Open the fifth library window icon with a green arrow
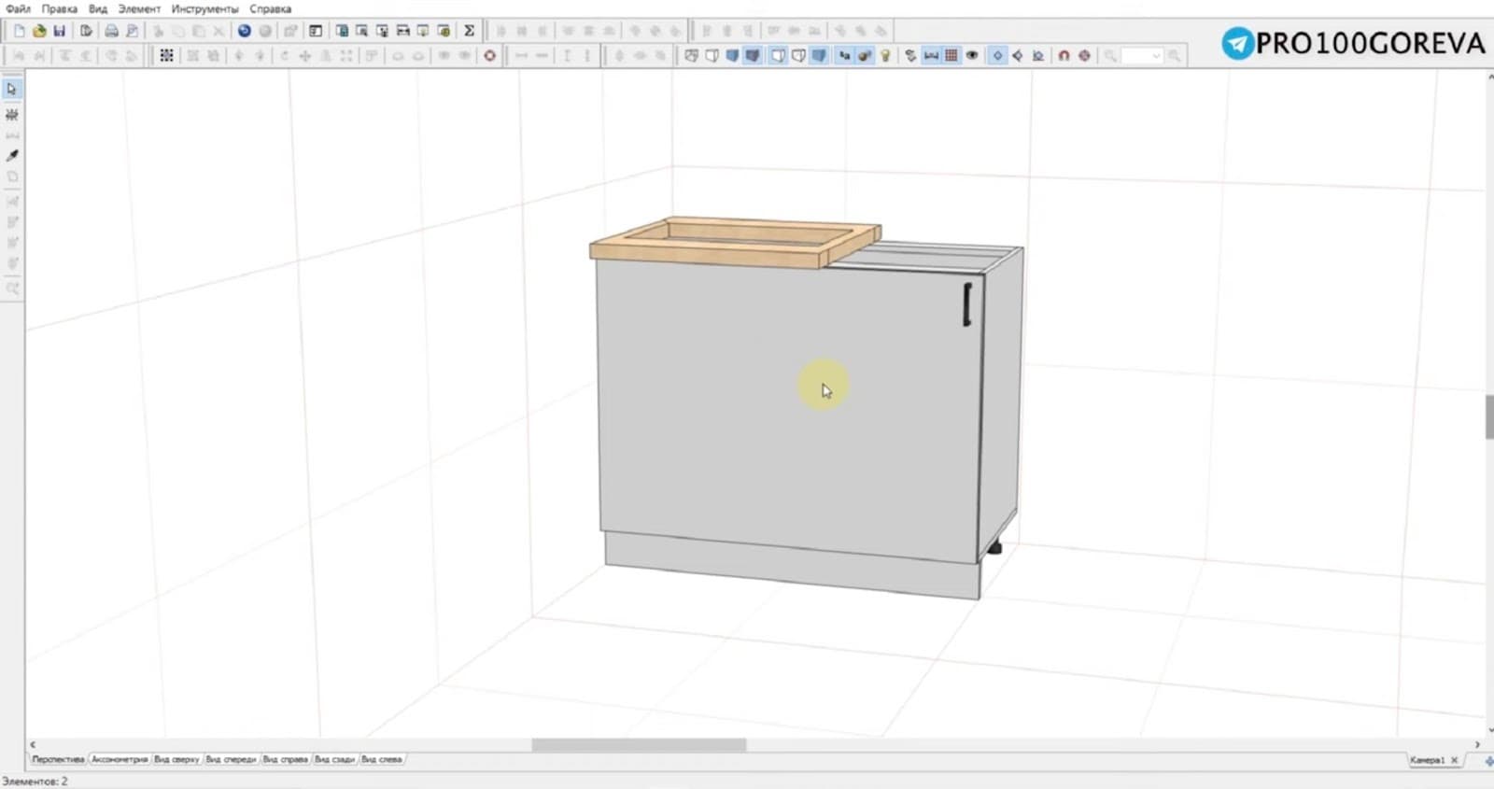Screen dimensions: 1494x789 [x=423, y=31]
